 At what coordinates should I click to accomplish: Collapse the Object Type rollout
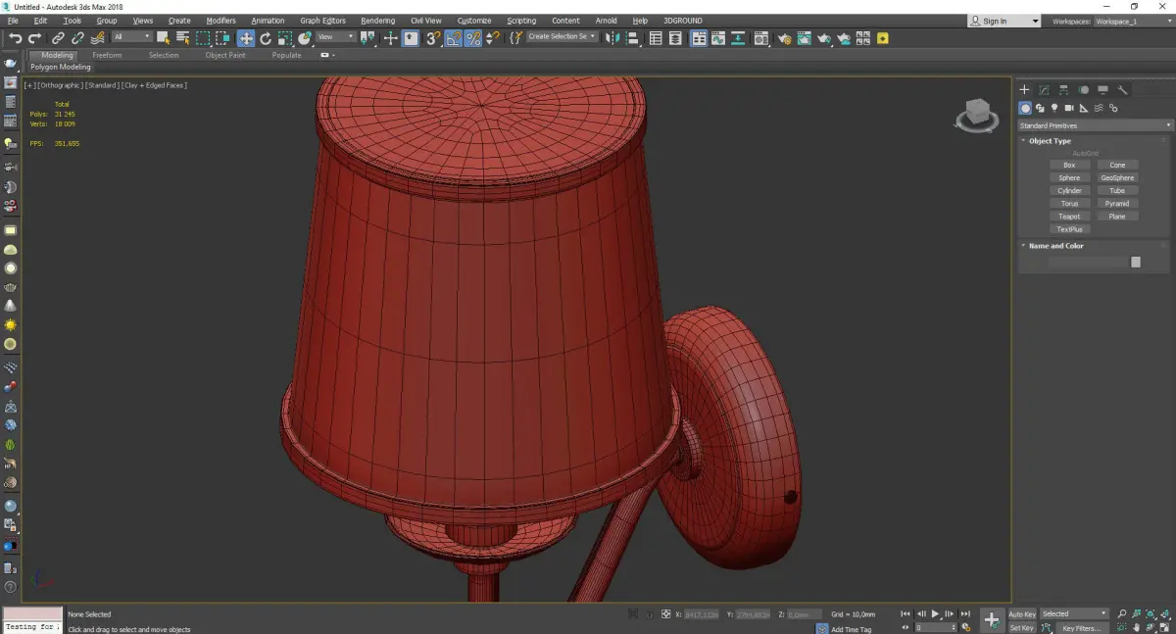[1050, 141]
